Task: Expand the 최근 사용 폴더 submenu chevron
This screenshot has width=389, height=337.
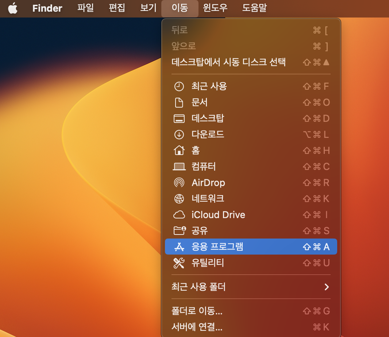Action: [x=327, y=287]
